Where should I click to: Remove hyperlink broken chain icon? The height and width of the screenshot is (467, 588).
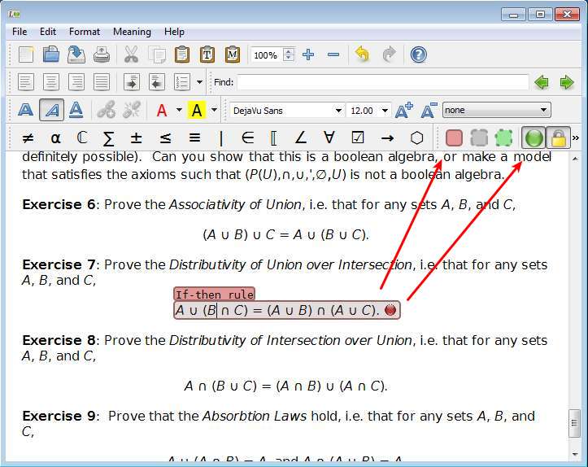click(132, 110)
